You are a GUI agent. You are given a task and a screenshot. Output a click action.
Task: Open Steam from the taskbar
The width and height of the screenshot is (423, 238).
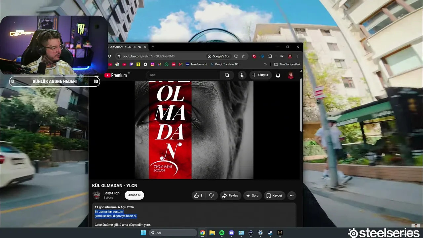pyautogui.click(x=270, y=233)
